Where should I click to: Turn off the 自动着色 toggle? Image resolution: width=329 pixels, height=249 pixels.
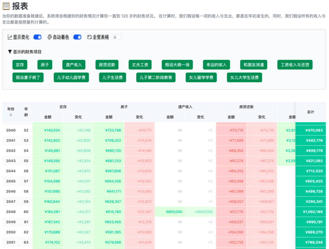77,37
